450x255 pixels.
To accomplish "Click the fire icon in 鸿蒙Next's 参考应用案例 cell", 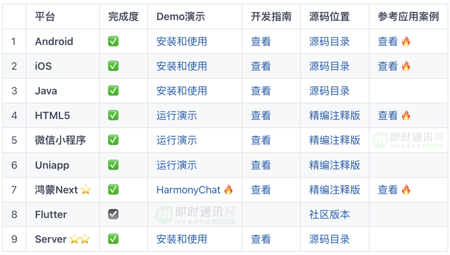I will tap(406, 190).
